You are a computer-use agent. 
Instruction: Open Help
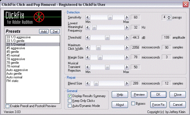120,95
